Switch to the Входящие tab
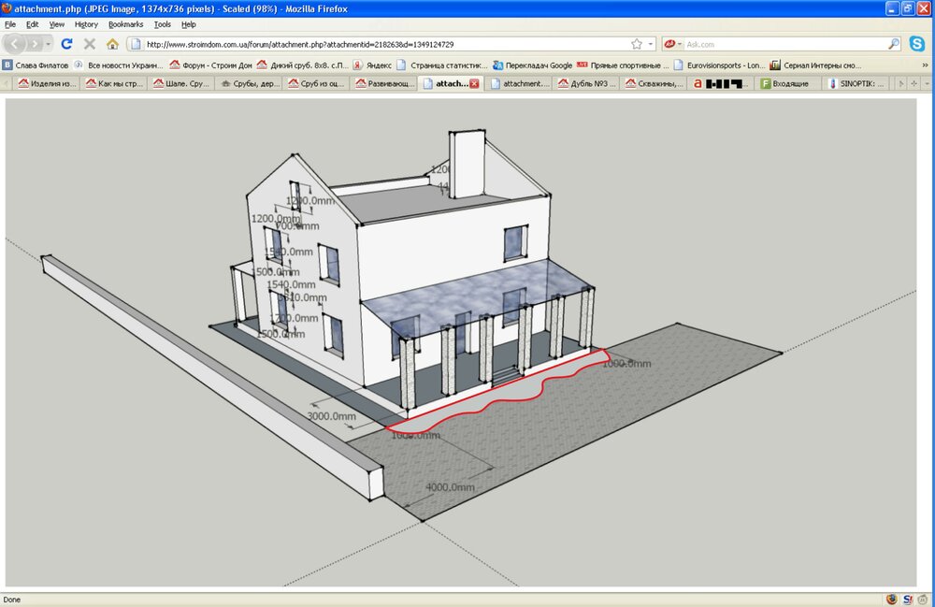 [x=784, y=83]
